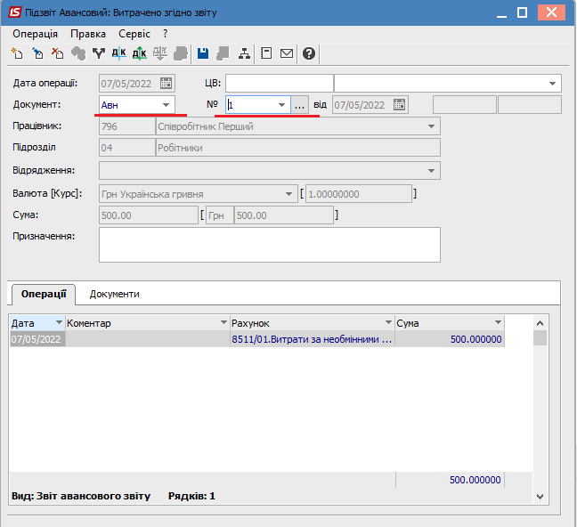The width and height of the screenshot is (577, 527).
Task: Click the grayed cloud-shaped toolbar icon
Action: point(78,53)
